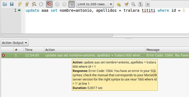Screen dimensions: 189x97
Task: Click the 'where' keyword in the query
Action: [163, 11]
